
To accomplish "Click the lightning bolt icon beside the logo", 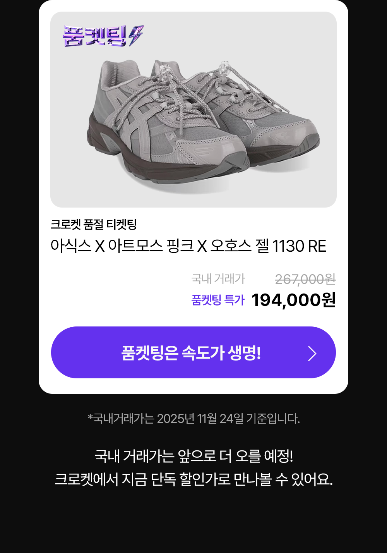I will tap(136, 35).
